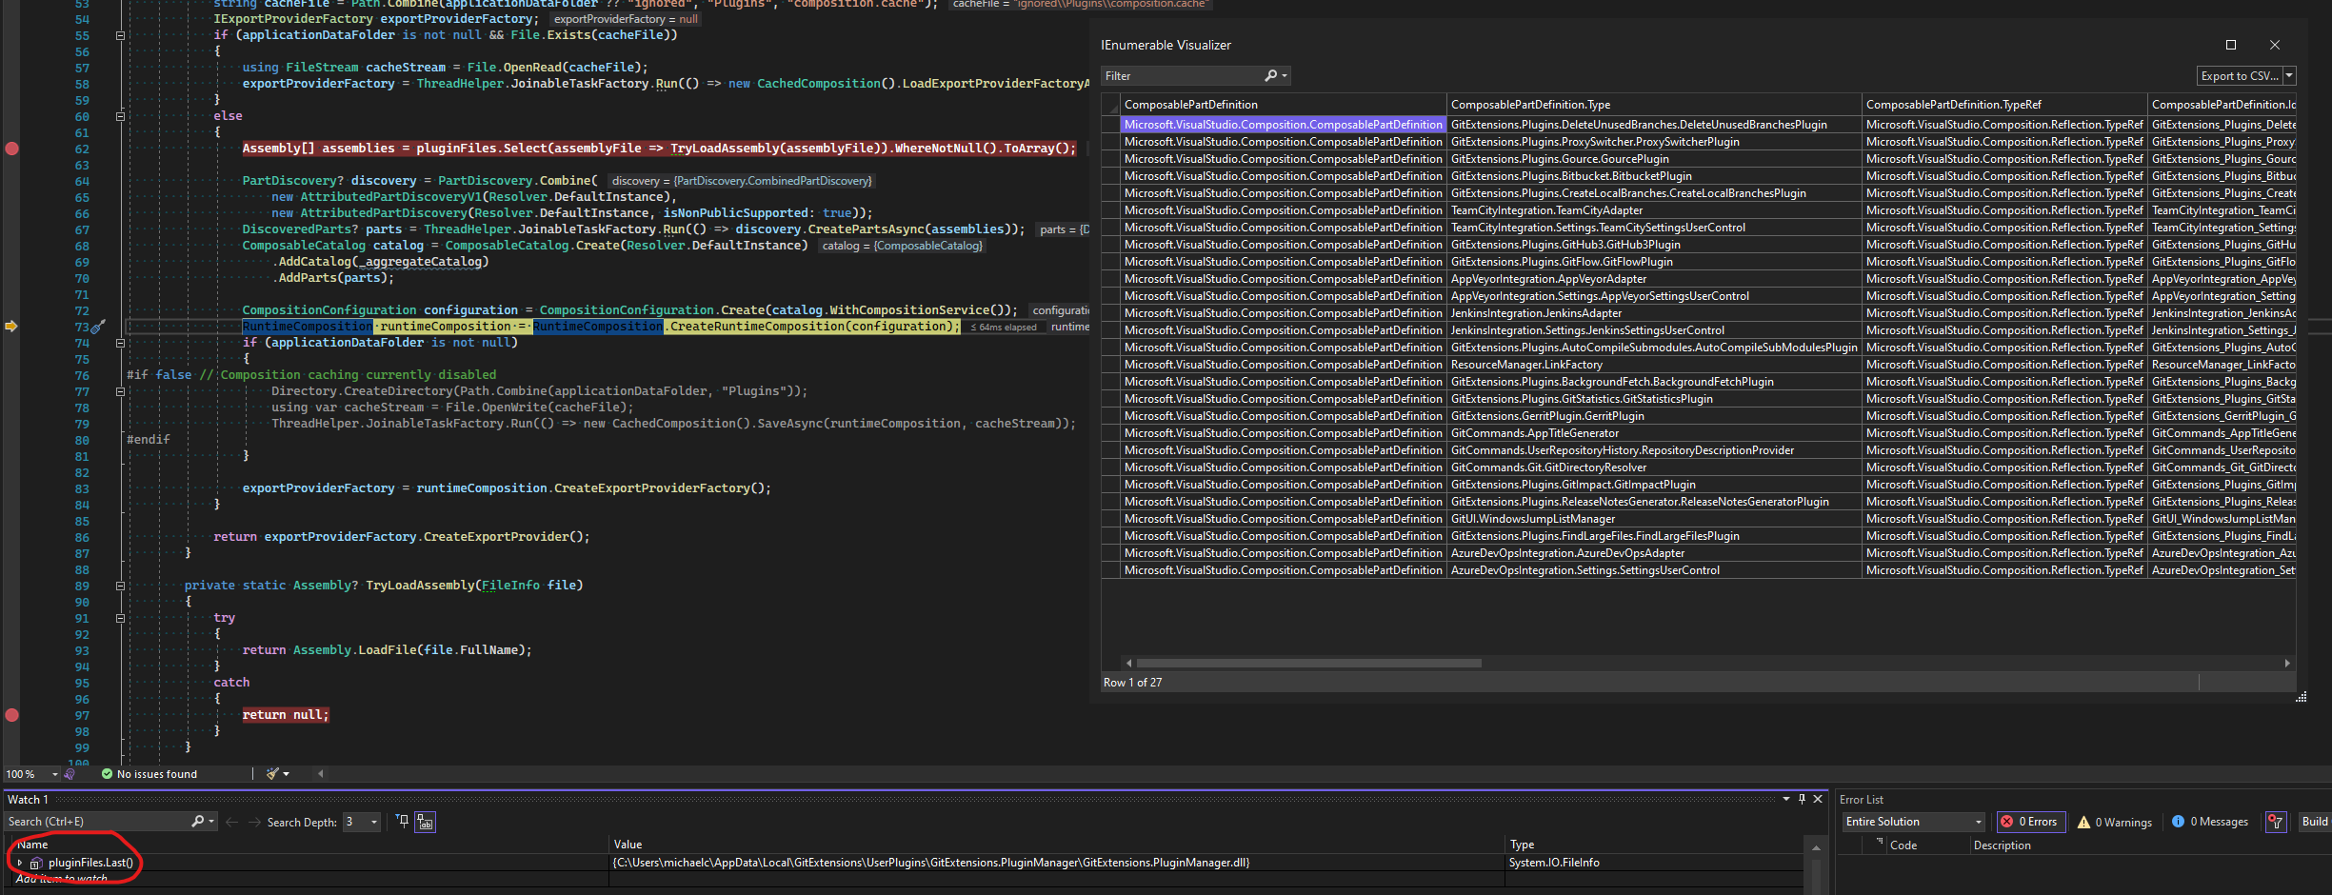
Task: Select the Watch 1 tab
Action: tap(29, 799)
